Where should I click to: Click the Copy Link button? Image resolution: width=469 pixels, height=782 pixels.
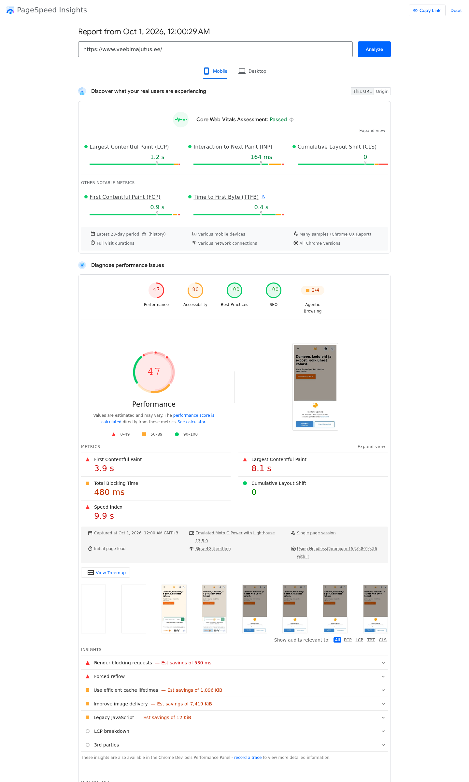click(x=427, y=10)
